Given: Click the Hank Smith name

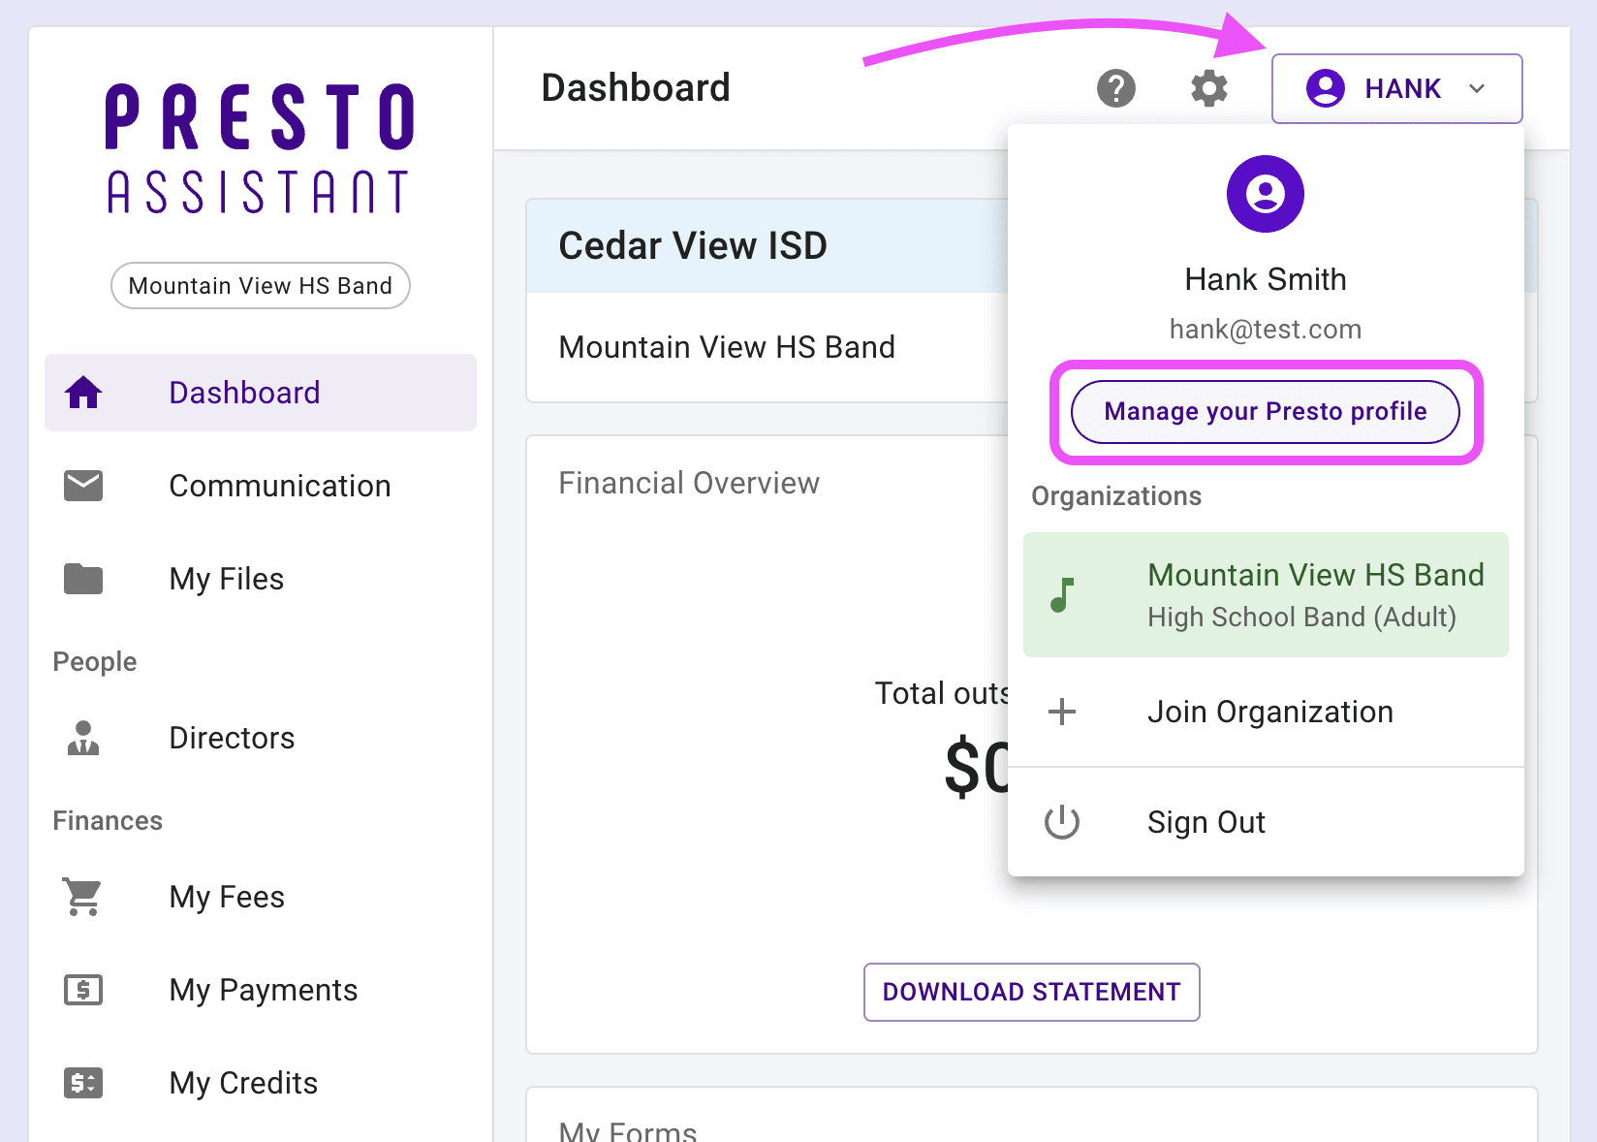Looking at the screenshot, I should tap(1265, 279).
